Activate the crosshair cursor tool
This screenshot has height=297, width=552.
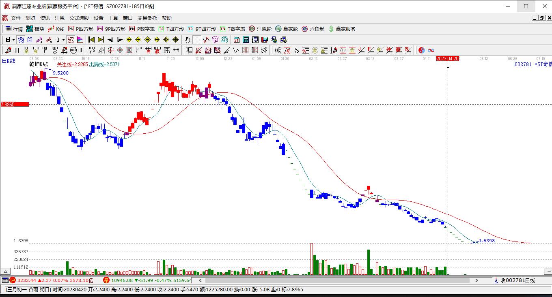coord(197,40)
